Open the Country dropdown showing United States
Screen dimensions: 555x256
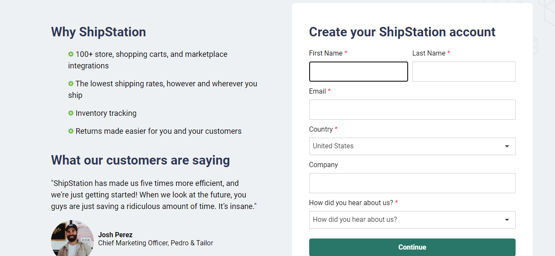point(412,146)
